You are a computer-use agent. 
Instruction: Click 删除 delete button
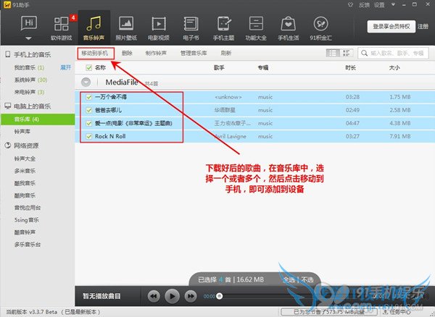pyautogui.click(x=127, y=53)
